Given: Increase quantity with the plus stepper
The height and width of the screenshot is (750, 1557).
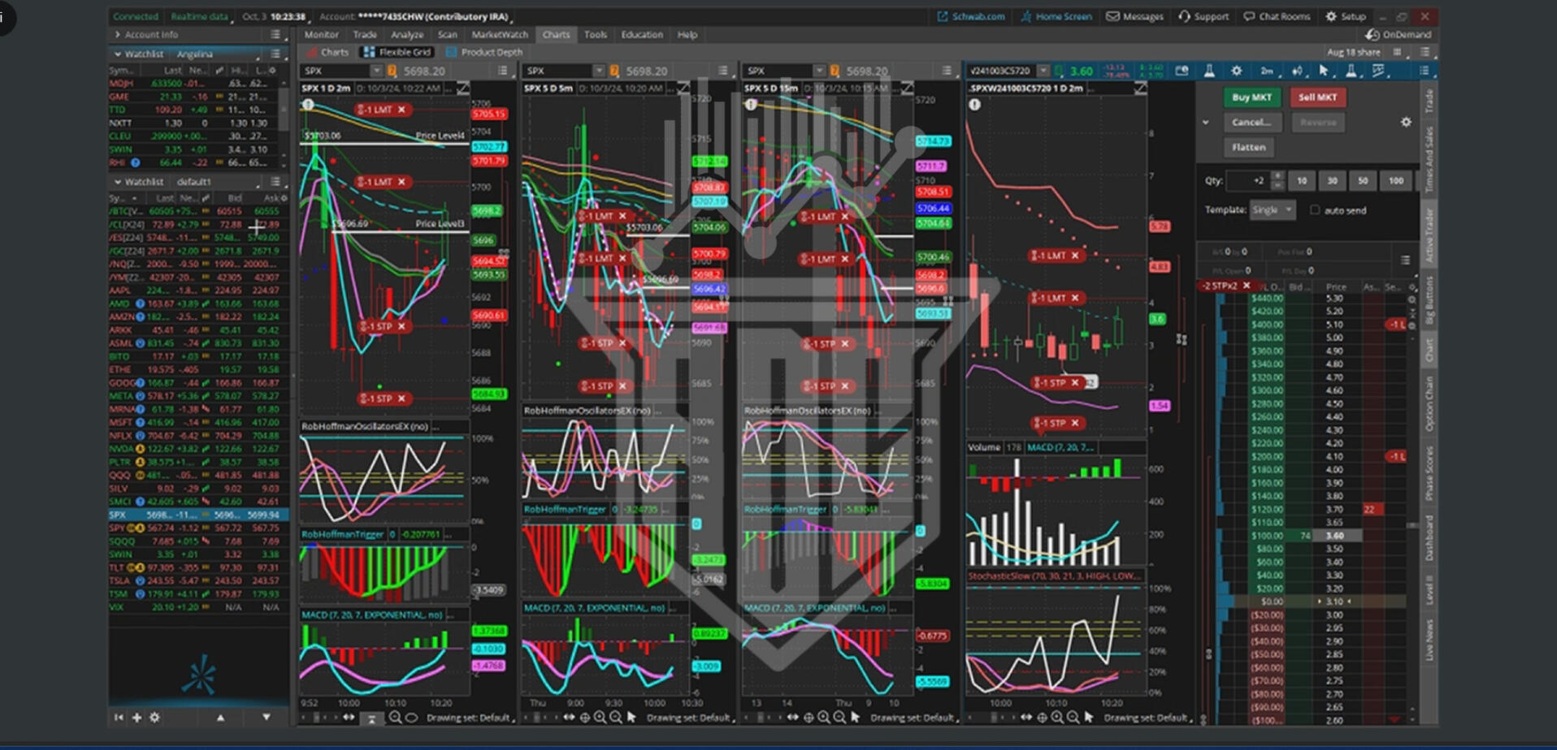Looking at the screenshot, I should click(x=1277, y=176).
